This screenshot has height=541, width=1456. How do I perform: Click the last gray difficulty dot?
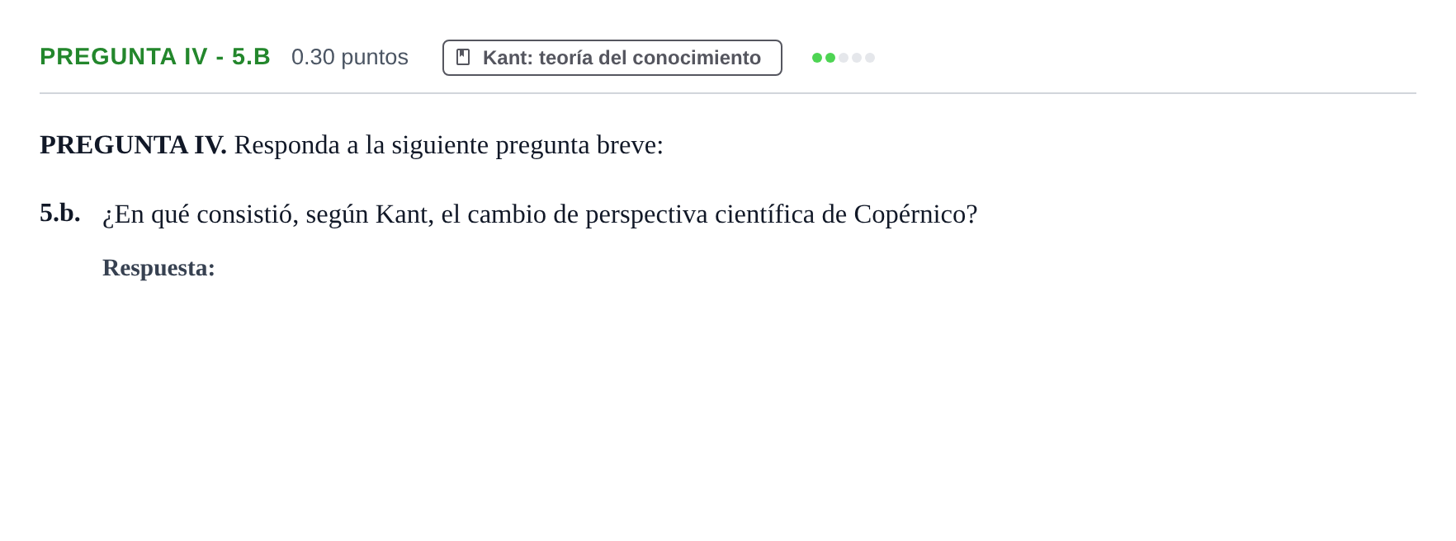(870, 58)
